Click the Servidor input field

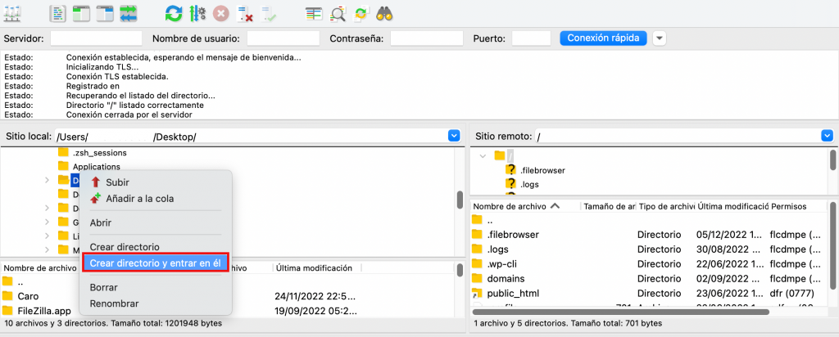pyautogui.click(x=96, y=38)
